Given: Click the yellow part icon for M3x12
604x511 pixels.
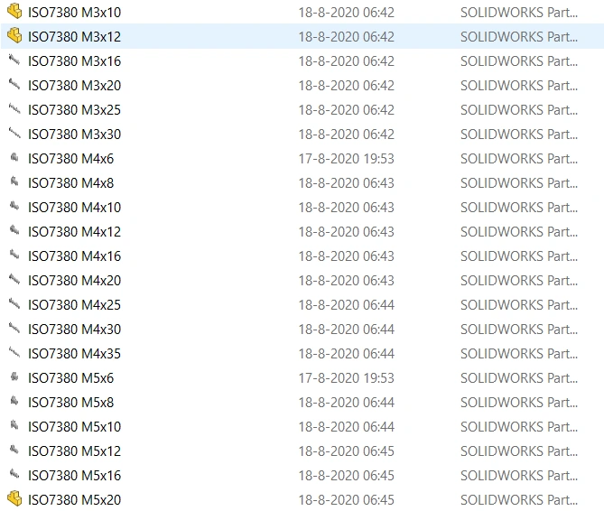Looking at the screenshot, I should click(14, 36).
